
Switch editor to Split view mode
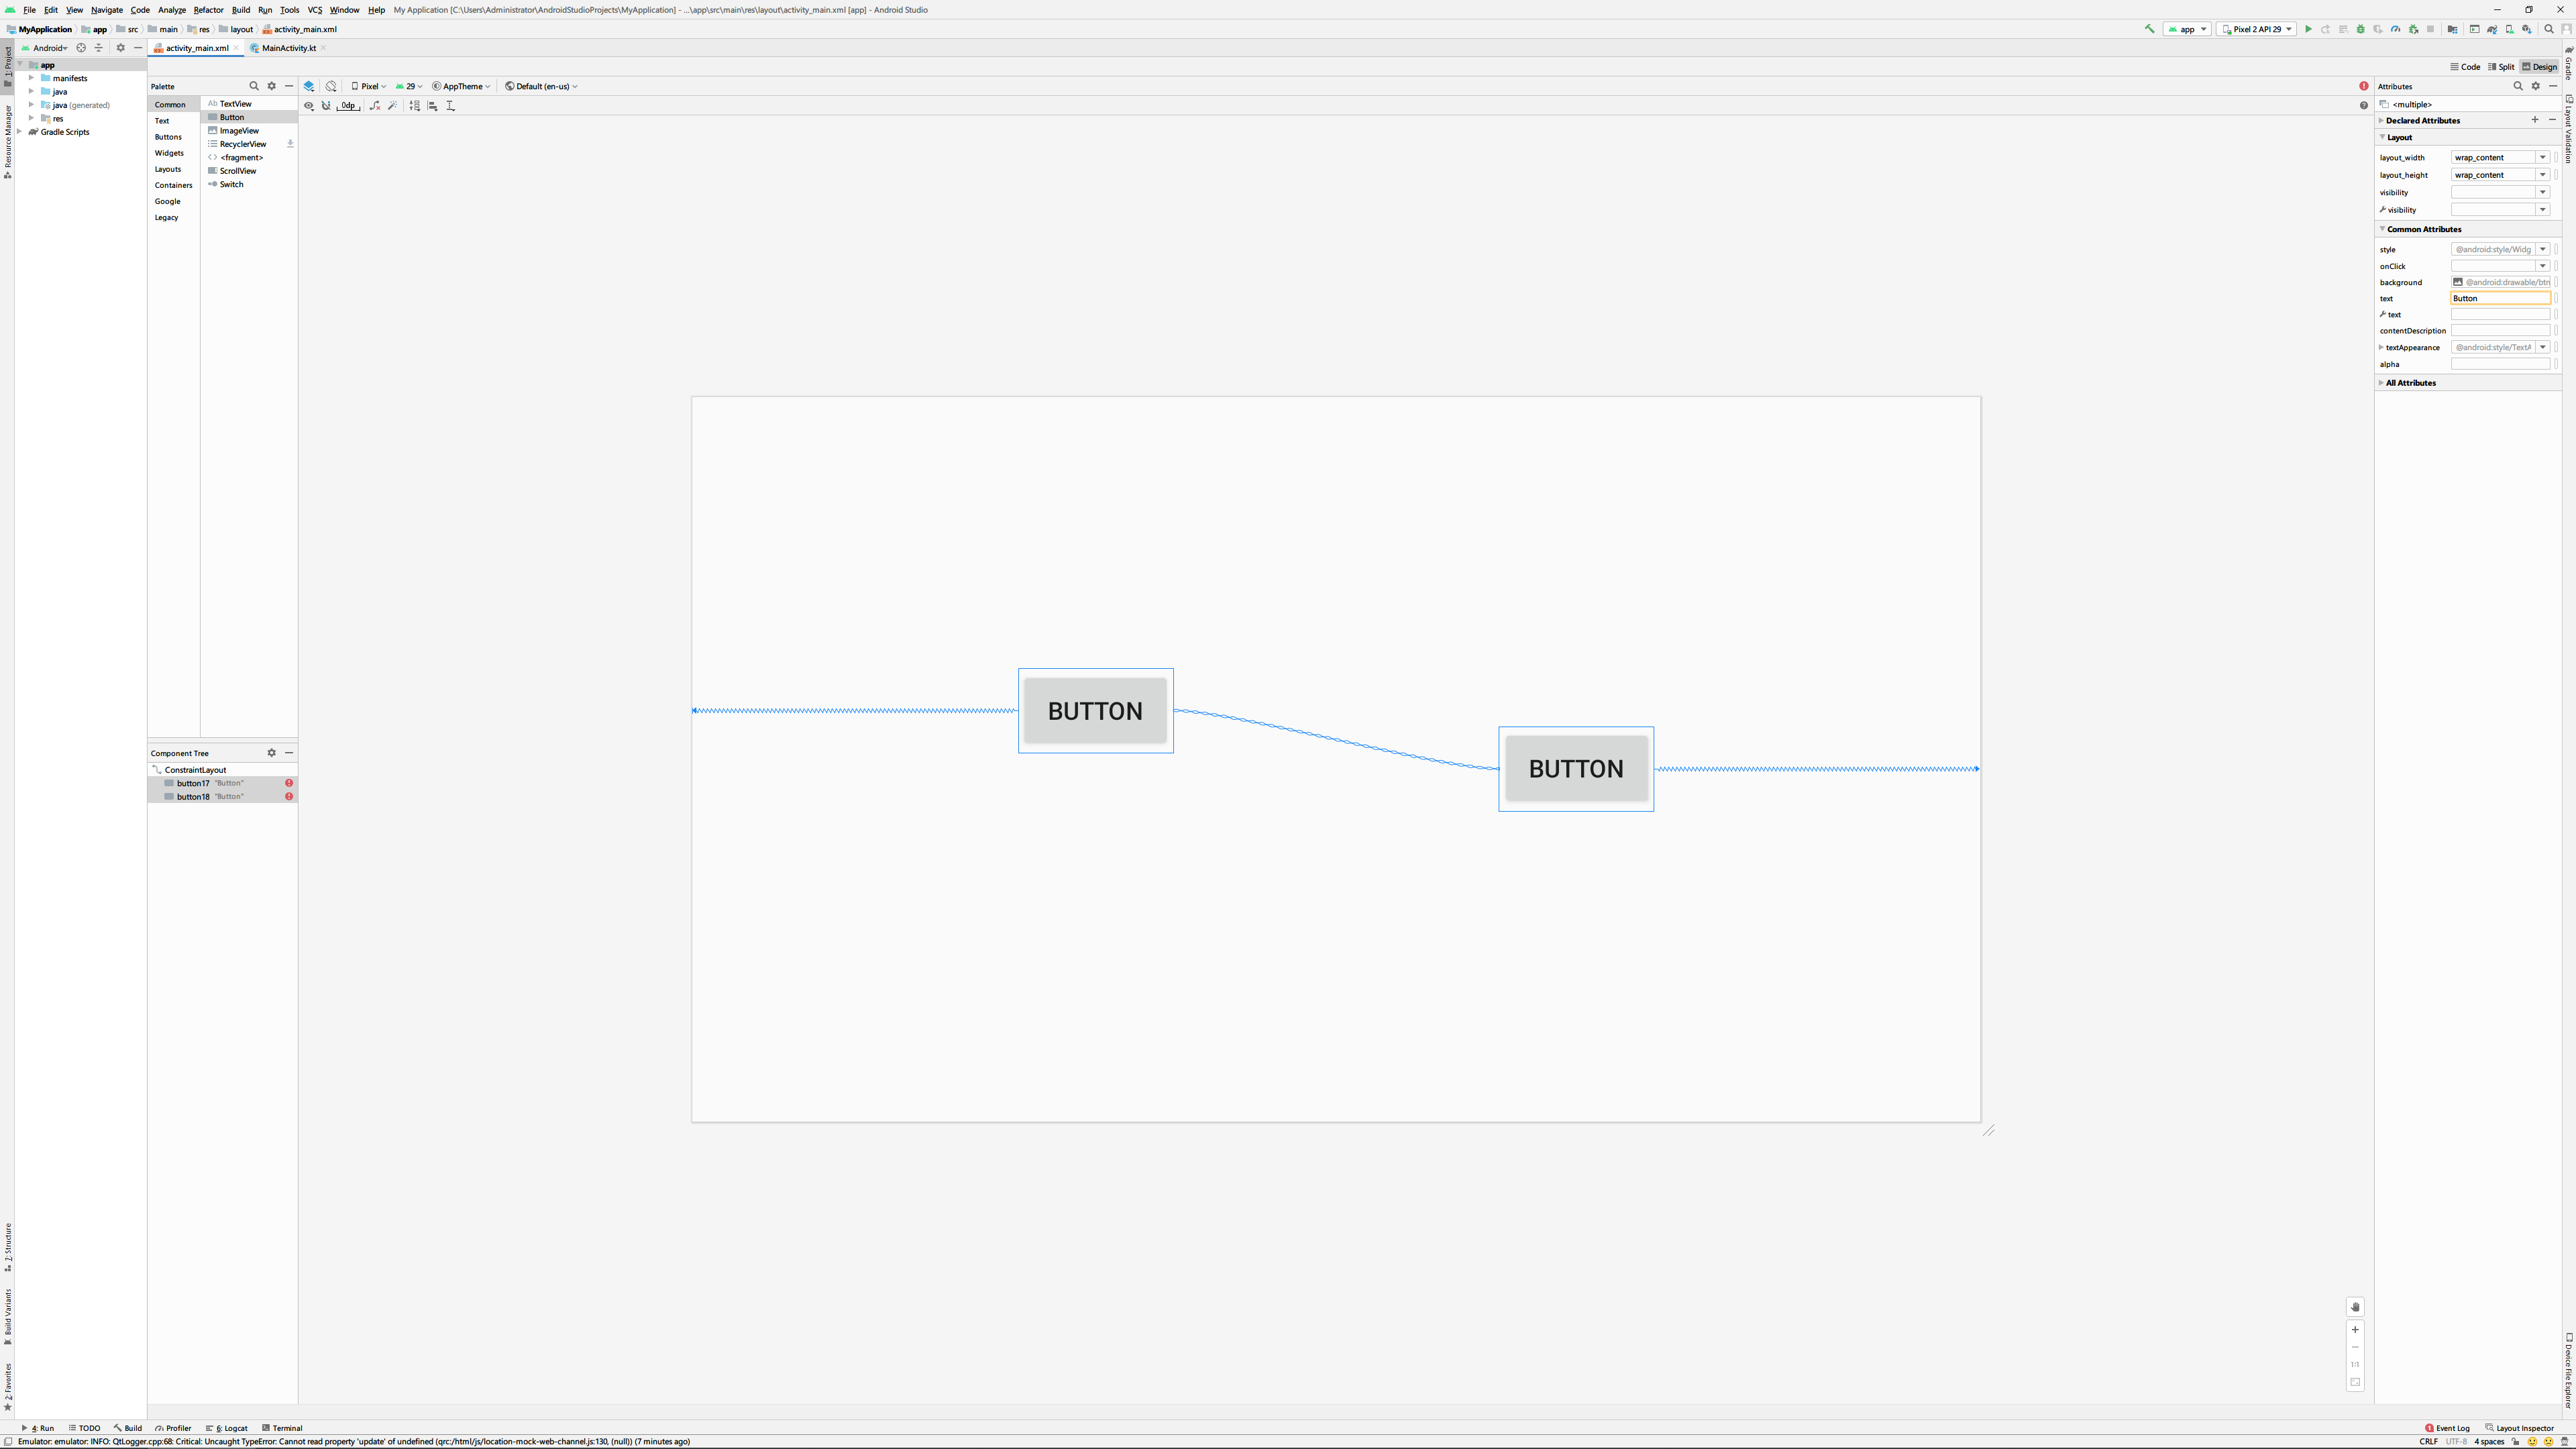pyautogui.click(x=2501, y=67)
